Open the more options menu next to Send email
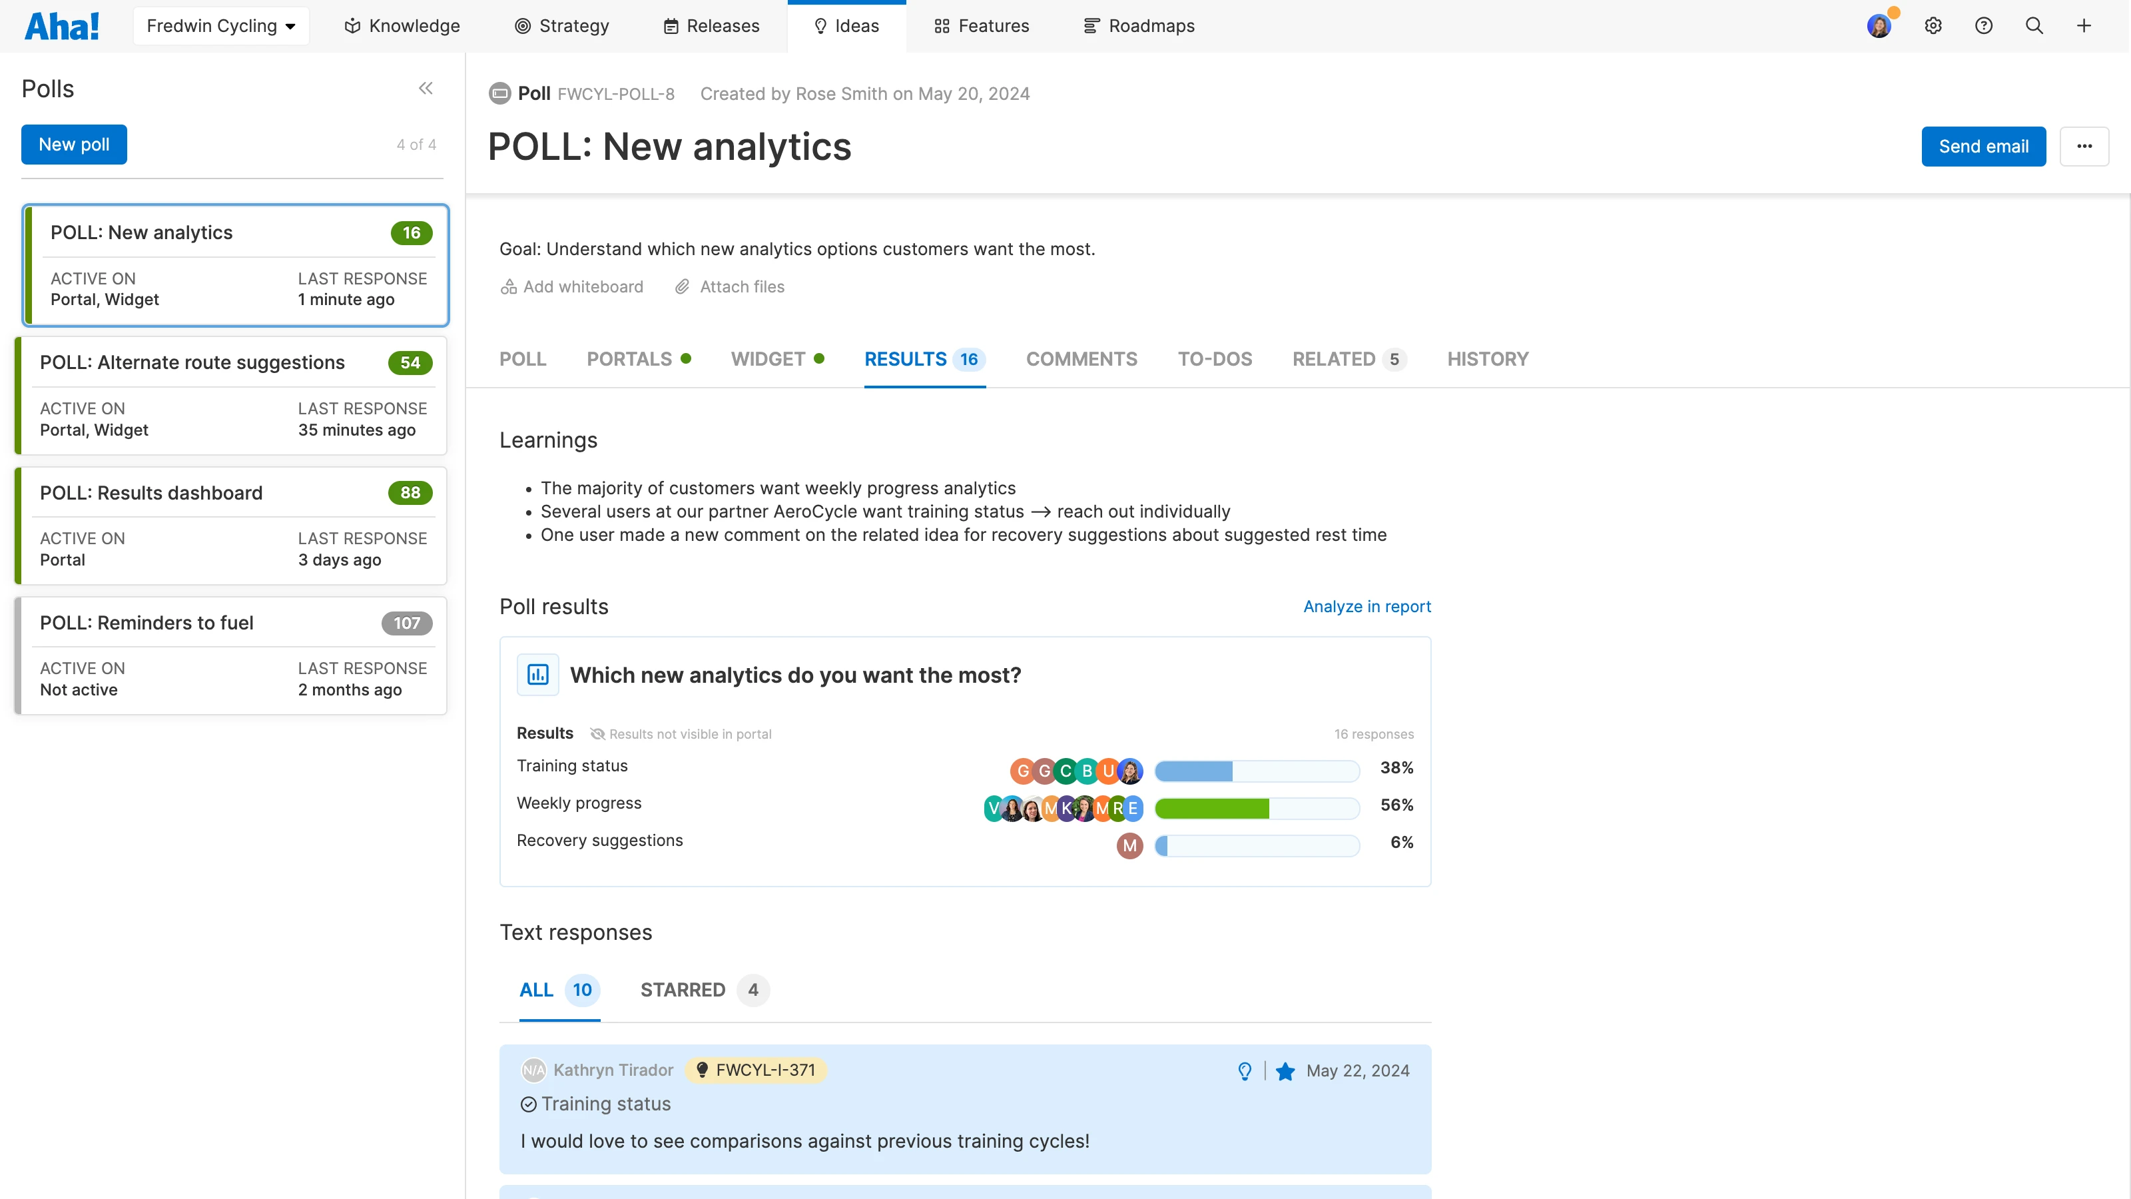 click(2084, 147)
